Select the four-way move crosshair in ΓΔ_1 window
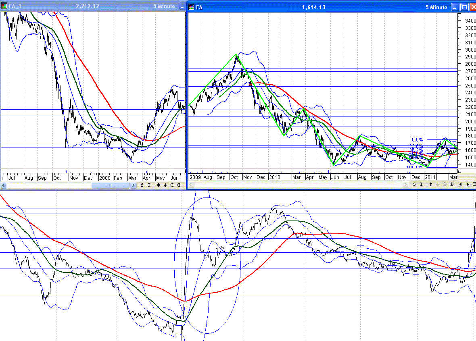This screenshot has height=341, width=476. pos(165,185)
